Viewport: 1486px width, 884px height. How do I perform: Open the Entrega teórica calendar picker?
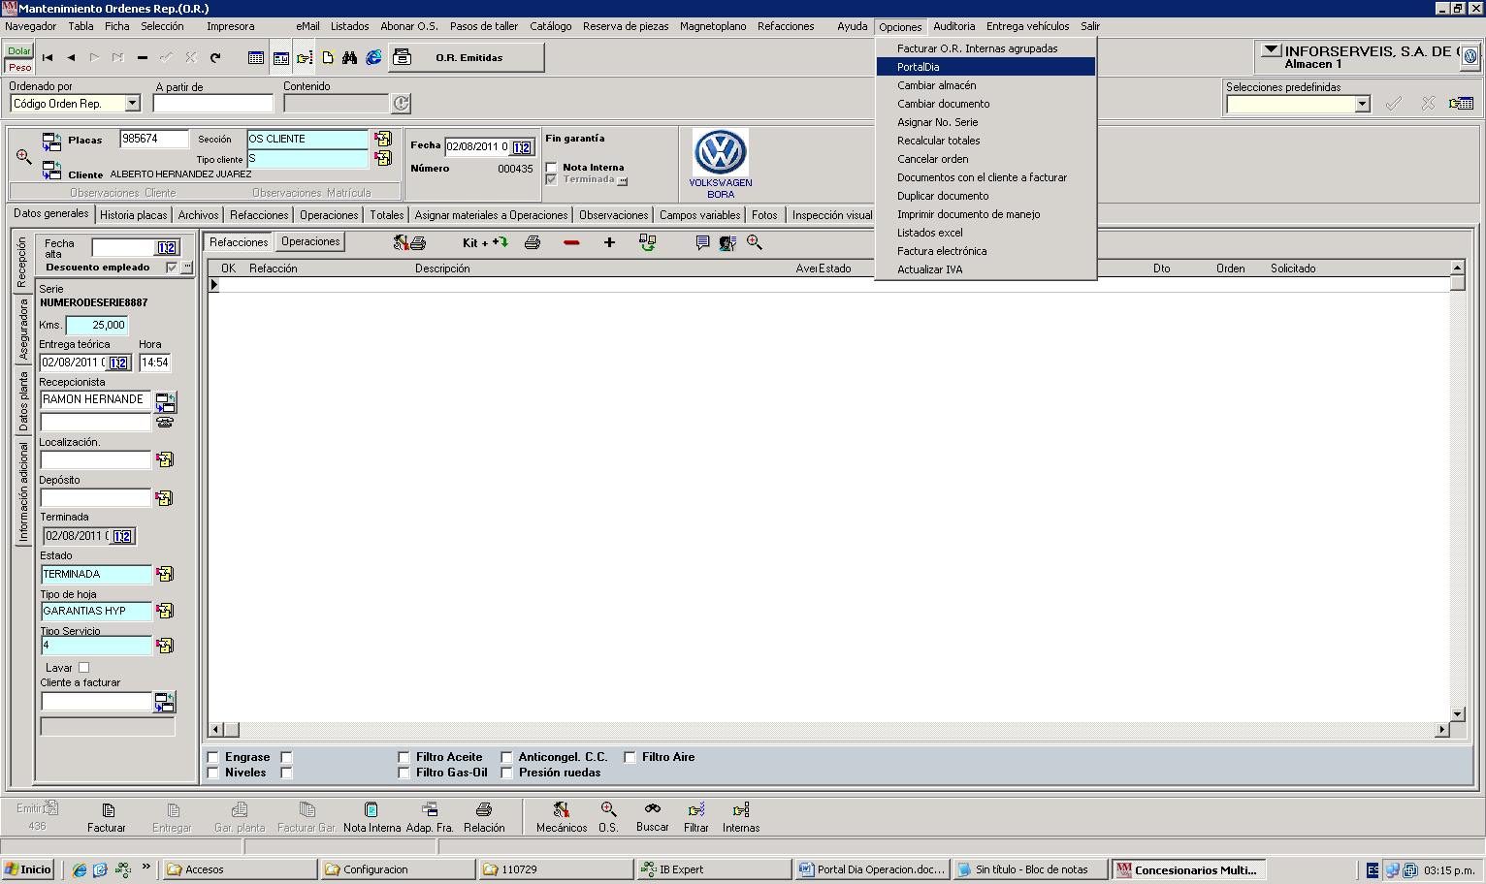click(x=118, y=363)
